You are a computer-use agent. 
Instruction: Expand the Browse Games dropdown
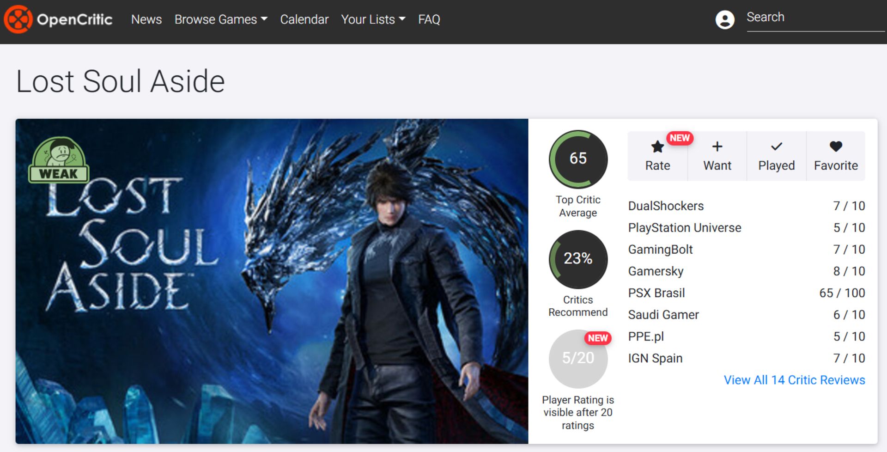click(x=221, y=19)
